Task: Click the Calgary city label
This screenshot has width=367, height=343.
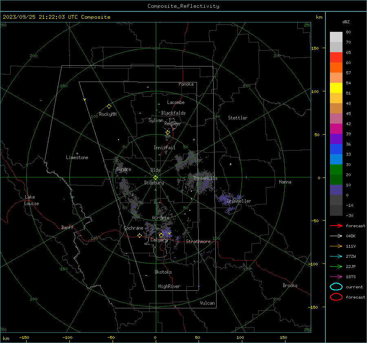Action: 159,240
